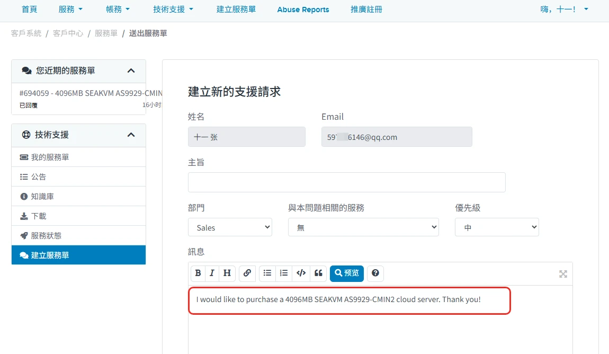Click 客戶系統 breadcrumb link
The image size is (609, 354).
coord(26,33)
